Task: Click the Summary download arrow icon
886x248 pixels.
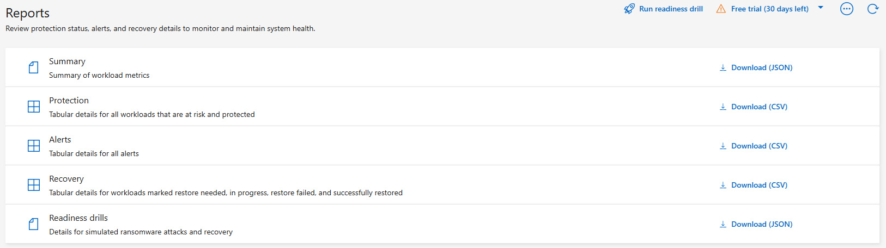Action: 723,67
